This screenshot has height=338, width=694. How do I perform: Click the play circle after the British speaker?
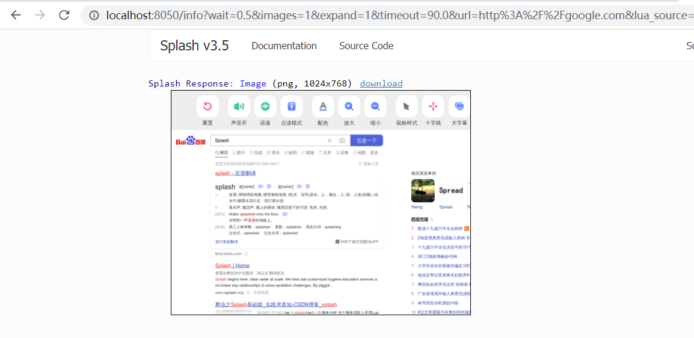click(269, 187)
